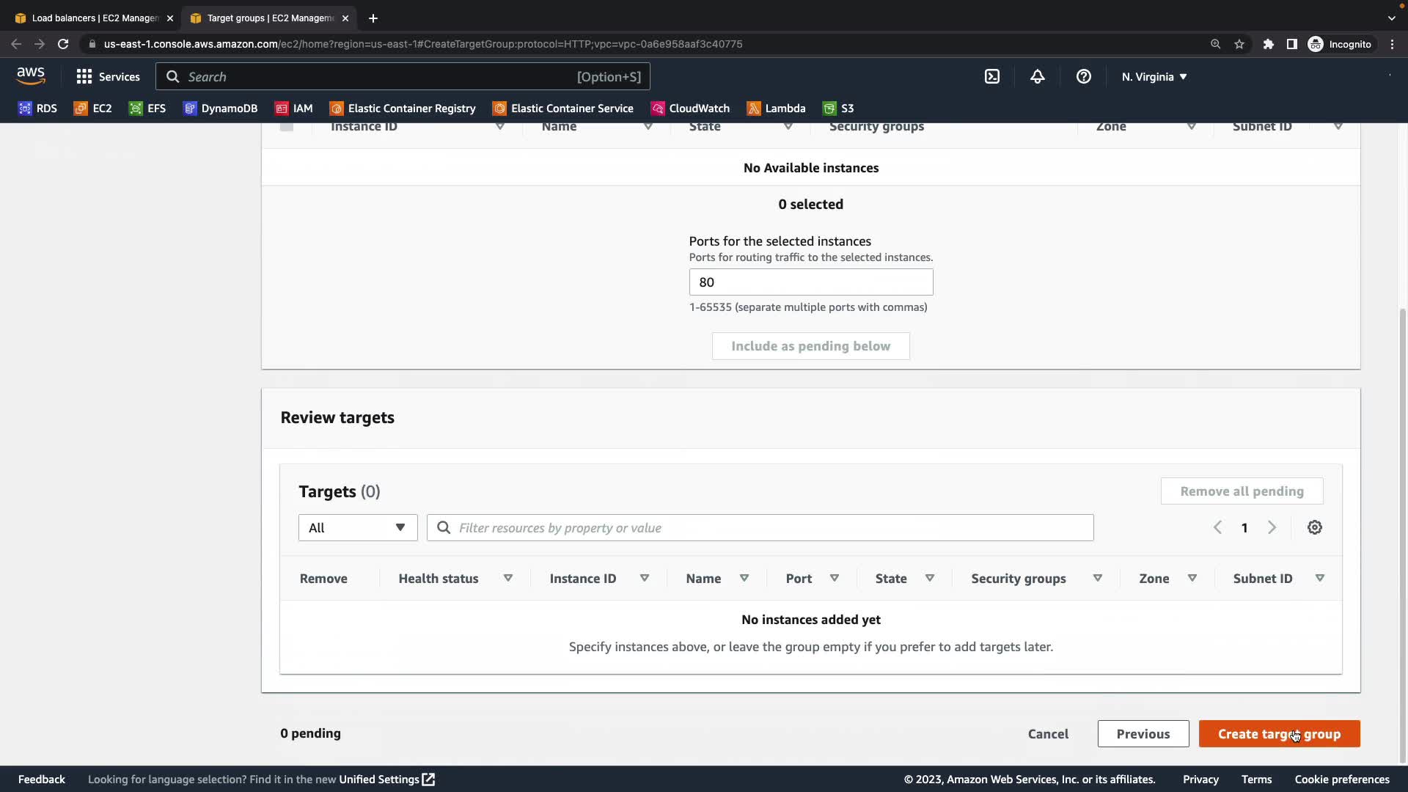Switch to Load balancers browser tab
Screen dimensions: 1408x792
coord(94,18)
